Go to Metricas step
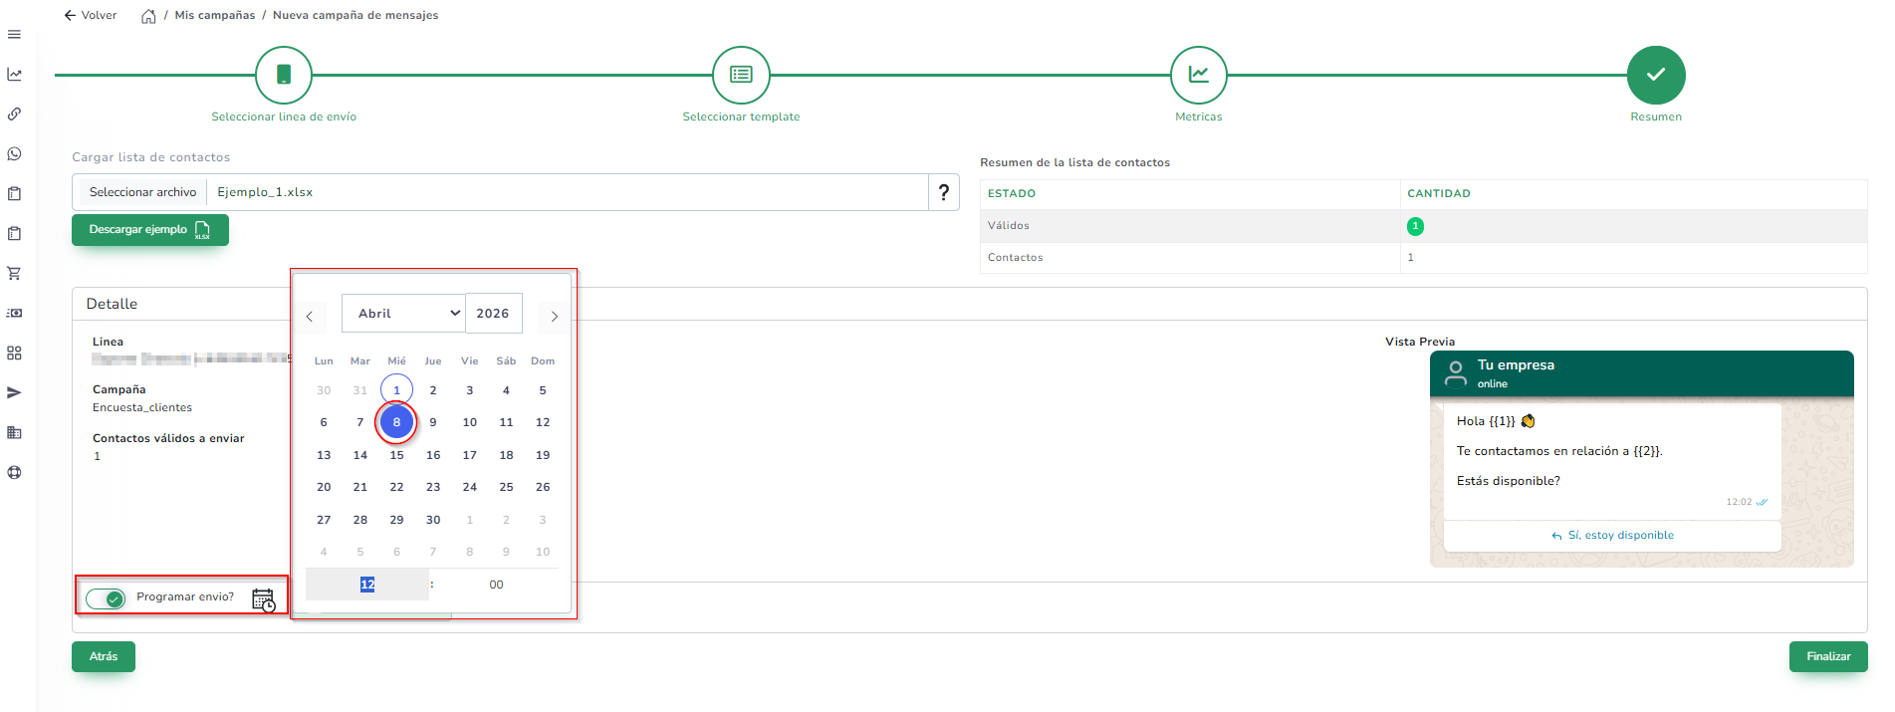Screen dimensions: 1895x712 click(1198, 76)
